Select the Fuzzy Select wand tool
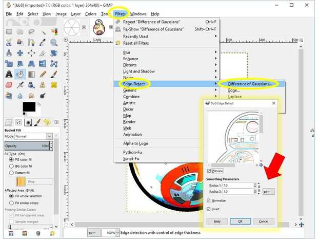318x239 pixels. tap(43, 32)
